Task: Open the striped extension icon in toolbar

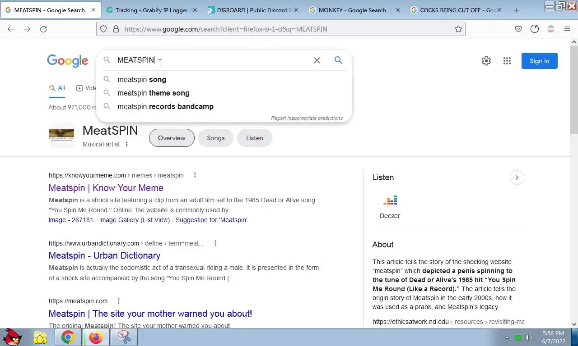Action: click(x=551, y=29)
